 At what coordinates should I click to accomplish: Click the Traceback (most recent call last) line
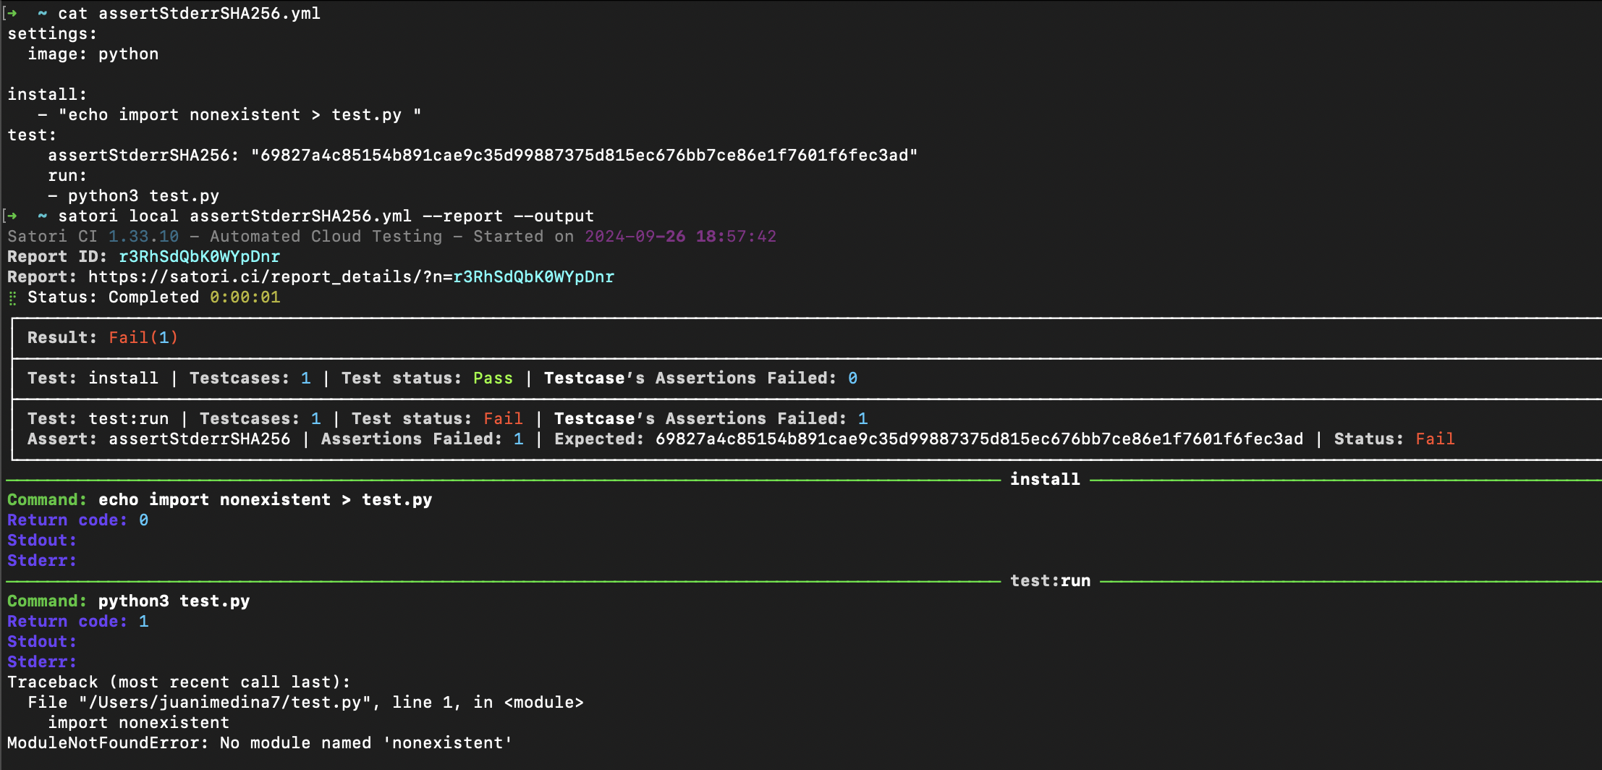(179, 682)
